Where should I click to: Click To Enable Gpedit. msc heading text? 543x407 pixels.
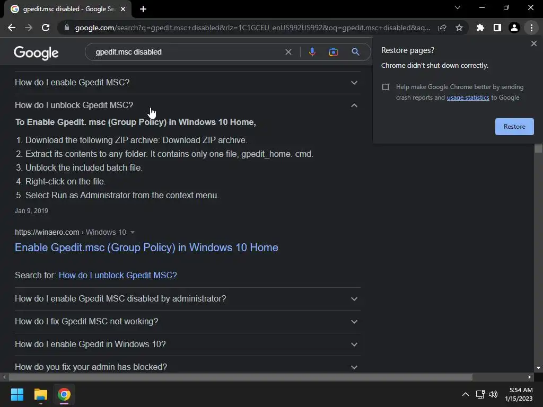[x=135, y=122]
